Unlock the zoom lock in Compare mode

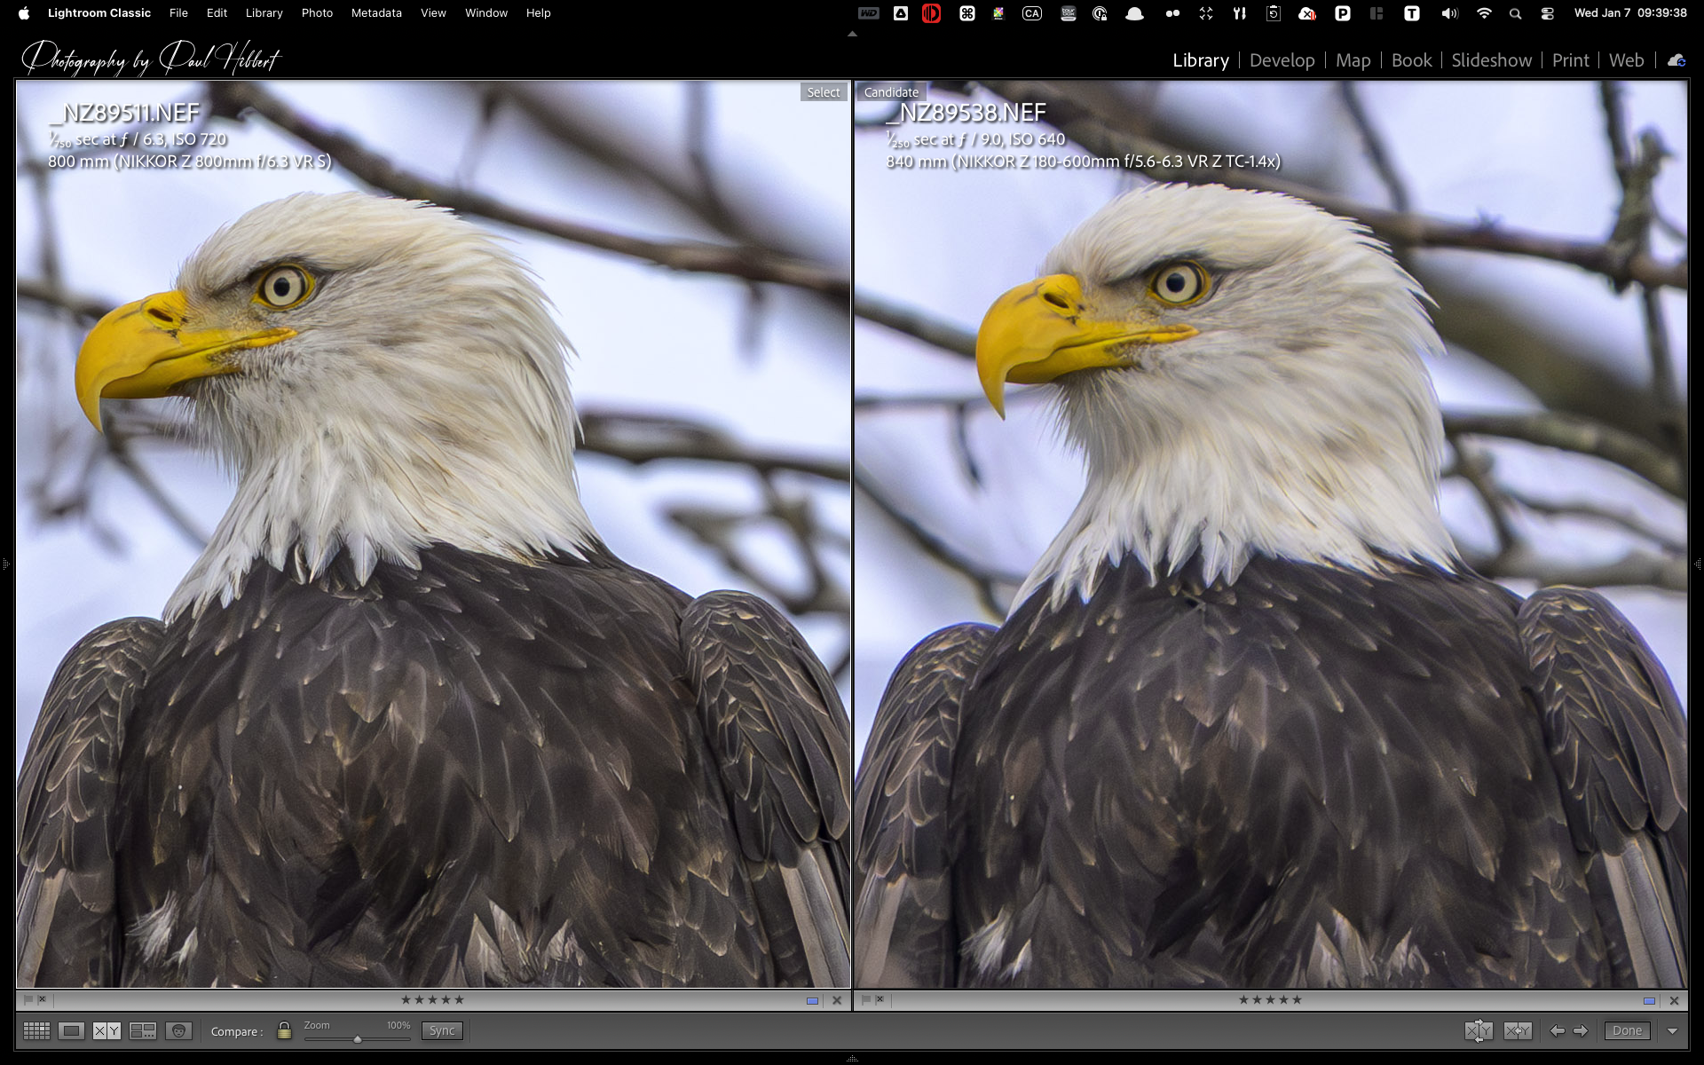point(284,1030)
